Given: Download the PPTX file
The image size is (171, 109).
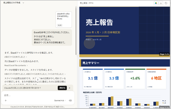Looking at the screenshot, I should [161, 3].
